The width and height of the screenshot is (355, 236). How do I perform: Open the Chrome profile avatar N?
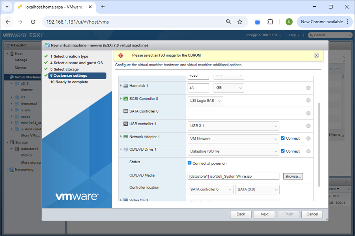pos(289,22)
